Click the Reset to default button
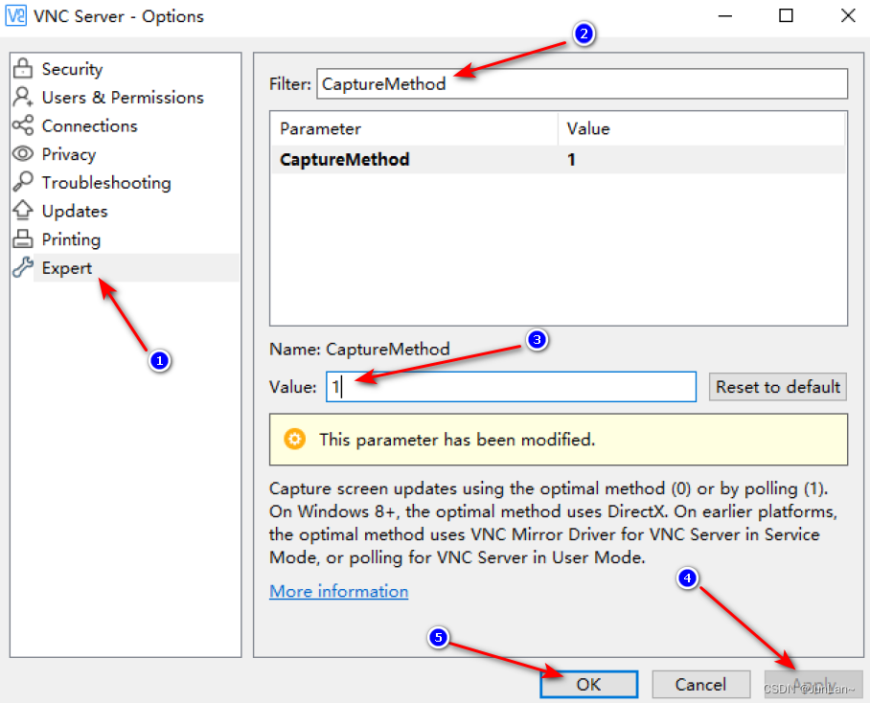The height and width of the screenshot is (703, 870). (777, 386)
